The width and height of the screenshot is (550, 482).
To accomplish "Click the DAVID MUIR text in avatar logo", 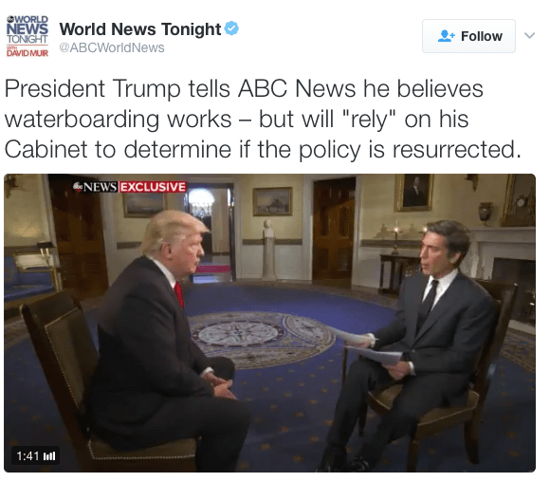I will coord(27,53).
